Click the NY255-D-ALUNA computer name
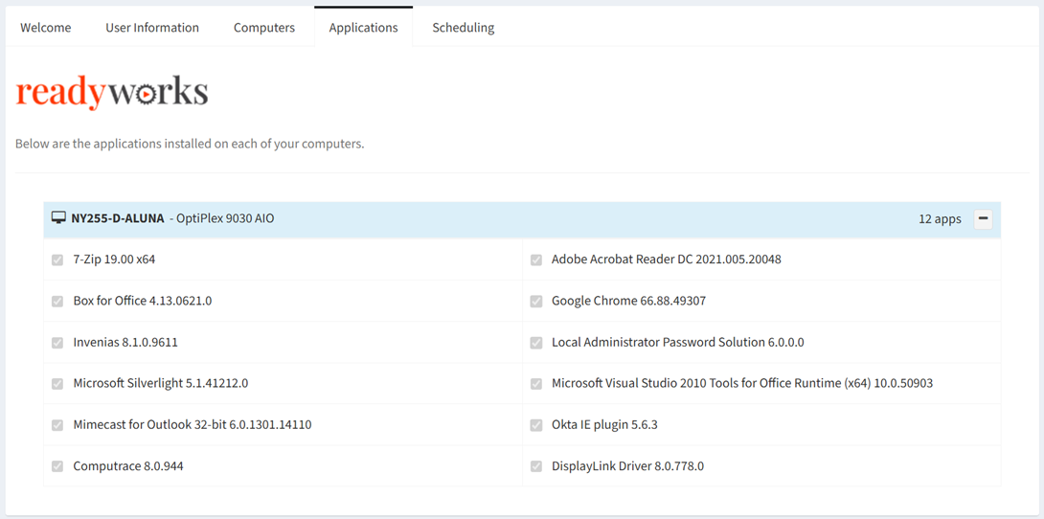Viewport: 1044px width, 519px height. (118, 218)
